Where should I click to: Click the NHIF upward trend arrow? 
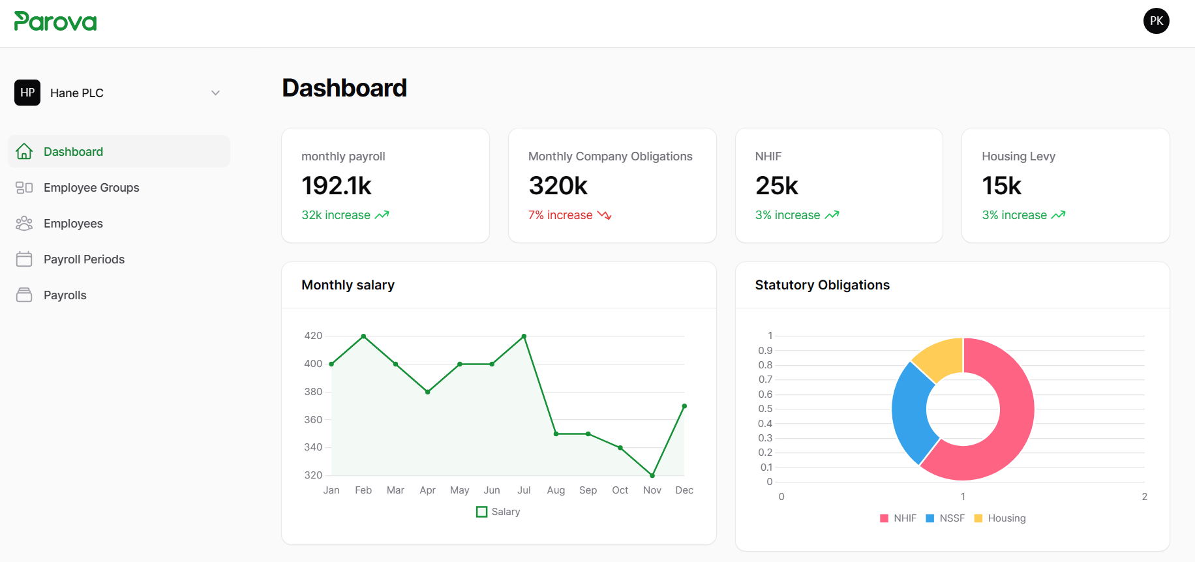[x=832, y=214]
